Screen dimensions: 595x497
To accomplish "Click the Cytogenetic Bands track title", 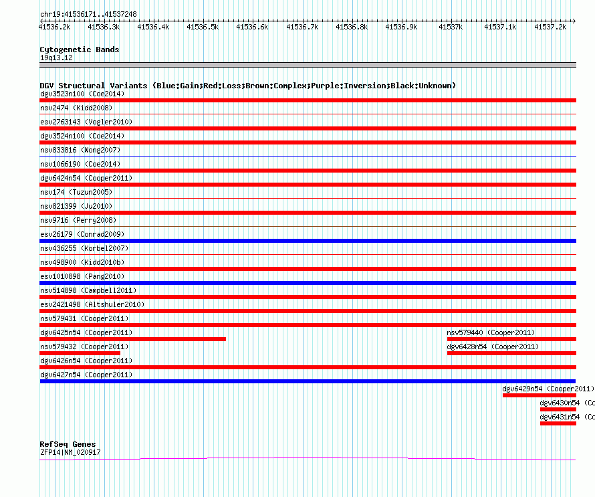I will click(80, 49).
